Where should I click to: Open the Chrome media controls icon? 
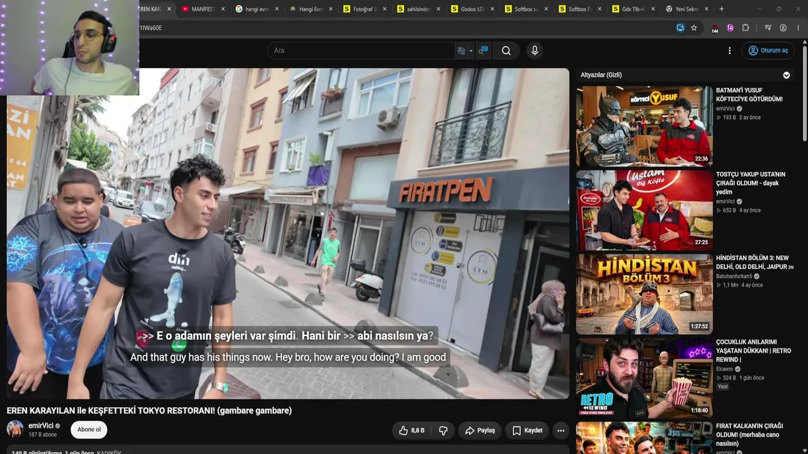pos(768,28)
